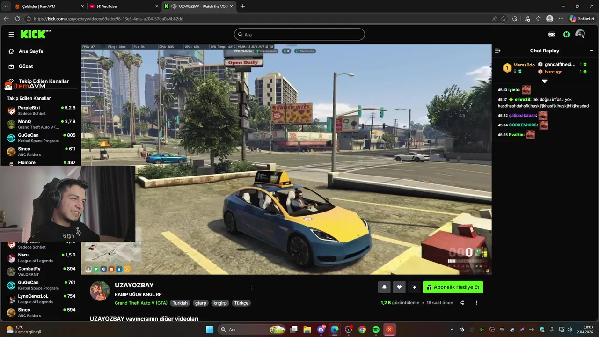The width and height of the screenshot is (599, 337).
Task: Click green K circle icon in header
Action: (x=566, y=34)
